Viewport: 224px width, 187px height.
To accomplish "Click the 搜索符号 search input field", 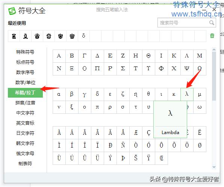I will tap(186, 23).
